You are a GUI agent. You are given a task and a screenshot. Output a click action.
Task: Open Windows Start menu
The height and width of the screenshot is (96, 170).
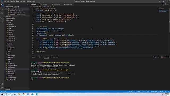2,94
